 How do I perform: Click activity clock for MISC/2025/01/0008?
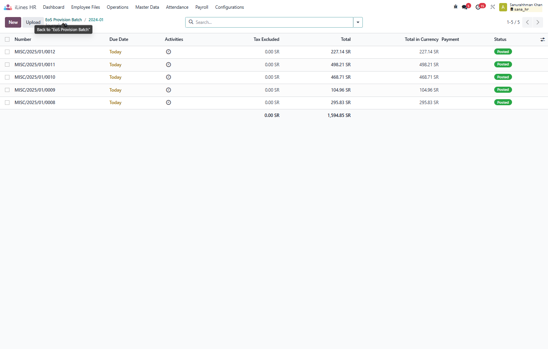[169, 103]
